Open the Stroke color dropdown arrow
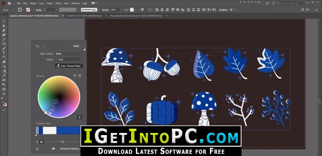 [x=32, y=10]
